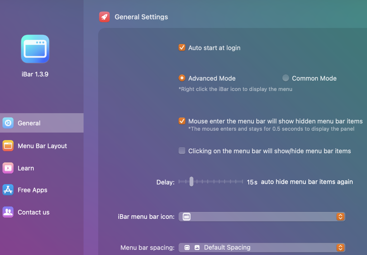Select the Common Mode radio button
The height and width of the screenshot is (255, 367).
(286, 78)
